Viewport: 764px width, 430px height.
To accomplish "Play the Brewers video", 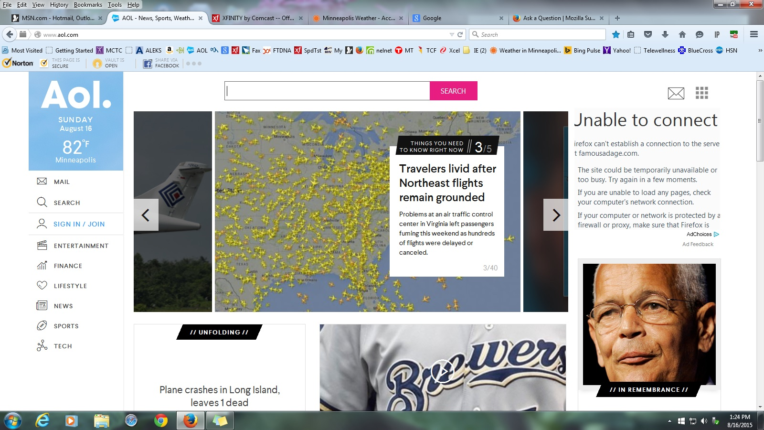I will [x=443, y=371].
